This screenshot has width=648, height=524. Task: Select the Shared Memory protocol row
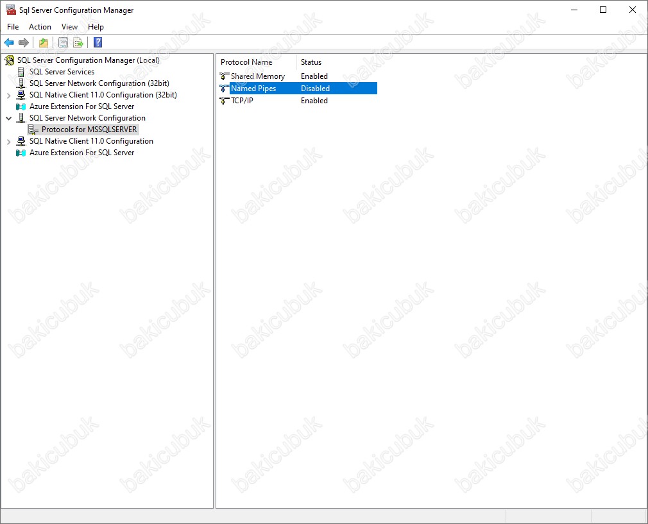tap(298, 76)
